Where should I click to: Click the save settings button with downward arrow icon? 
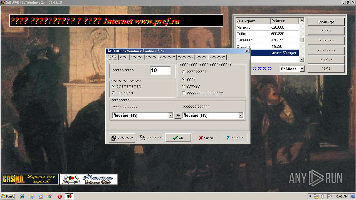coord(150,138)
